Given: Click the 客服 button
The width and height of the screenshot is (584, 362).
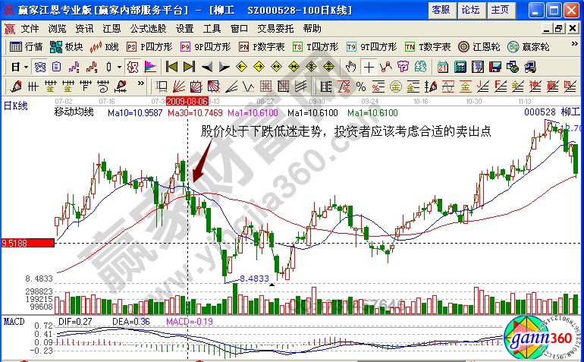Looking at the screenshot, I should click(x=441, y=9).
